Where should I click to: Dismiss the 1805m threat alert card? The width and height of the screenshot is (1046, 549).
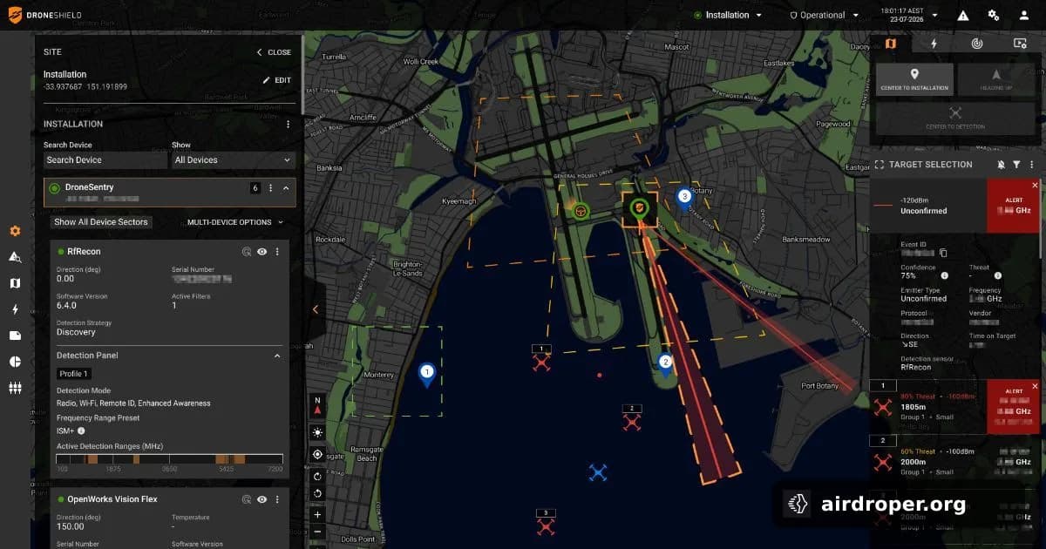tap(1035, 386)
